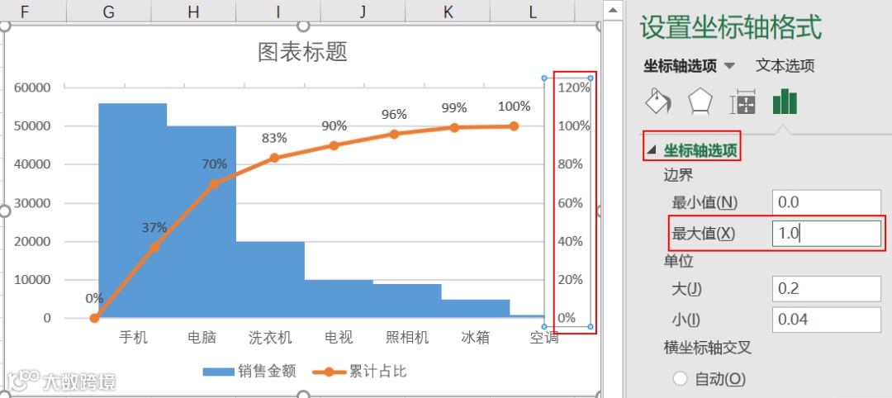Select column header L
Image resolution: width=892 pixels, height=398 pixels.
[x=533, y=12]
